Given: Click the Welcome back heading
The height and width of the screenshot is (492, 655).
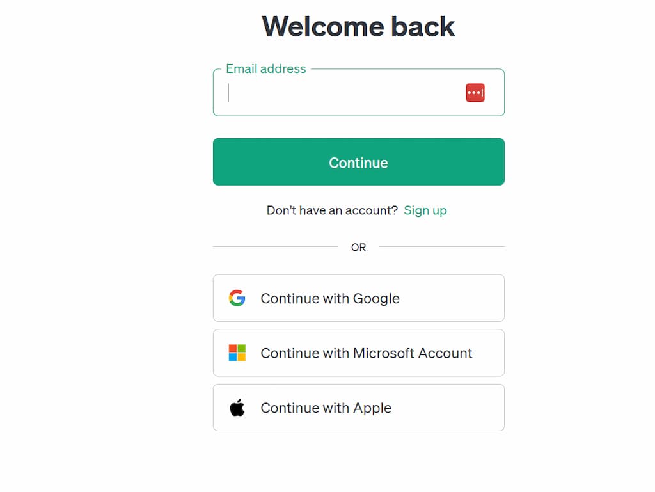Looking at the screenshot, I should [358, 27].
